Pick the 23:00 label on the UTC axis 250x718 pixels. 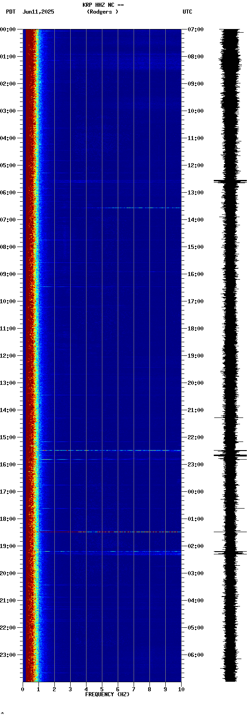pyautogui.click(x=196, y=465)
